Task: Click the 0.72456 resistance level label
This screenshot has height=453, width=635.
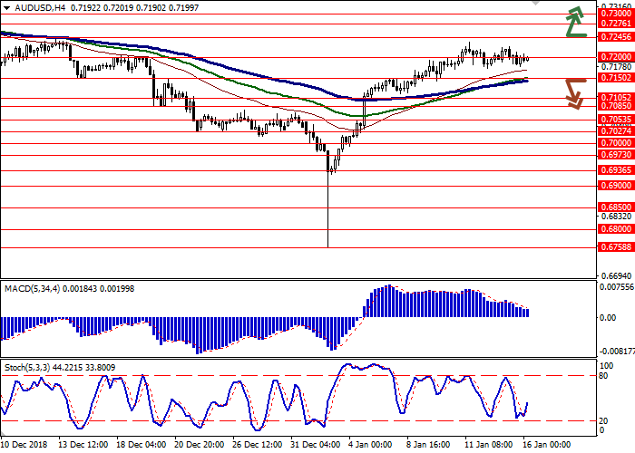Action: [x=616, y=37]
